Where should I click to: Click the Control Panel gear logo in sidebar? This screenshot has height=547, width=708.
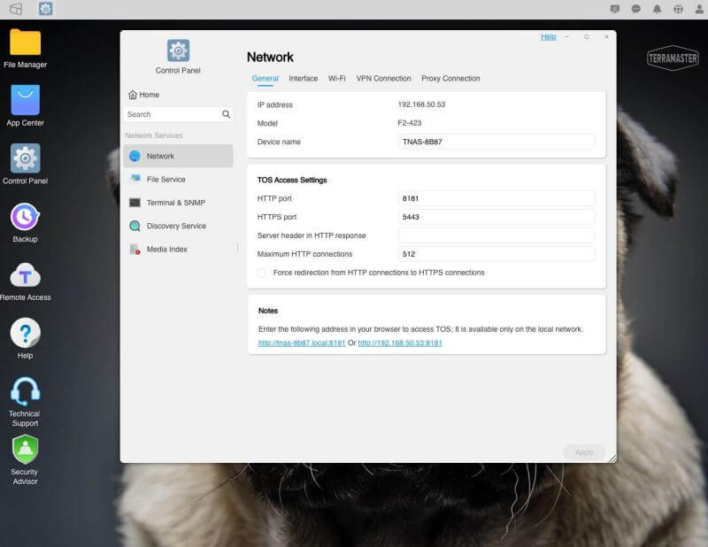point(179,50)
